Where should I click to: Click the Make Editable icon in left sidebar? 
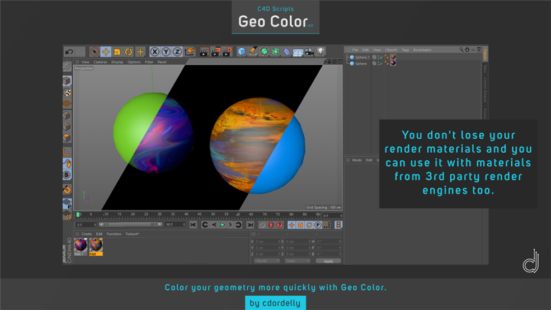[x=67, y=67]
